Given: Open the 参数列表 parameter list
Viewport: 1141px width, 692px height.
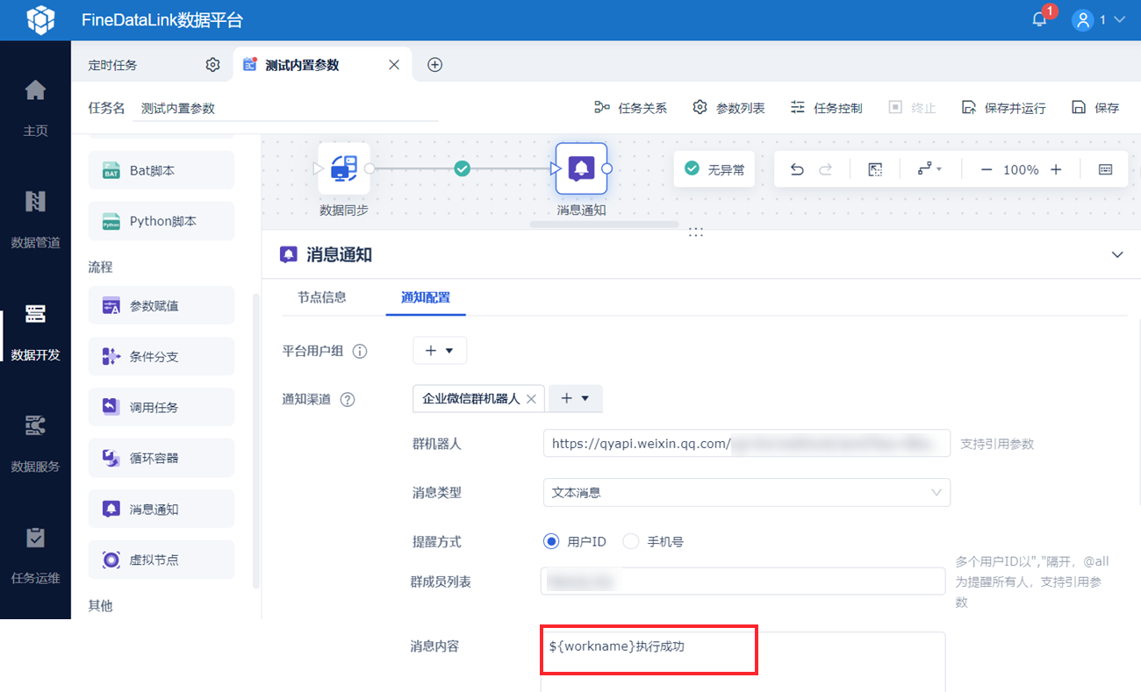Looking at the screenshot, I should [728, 108].
